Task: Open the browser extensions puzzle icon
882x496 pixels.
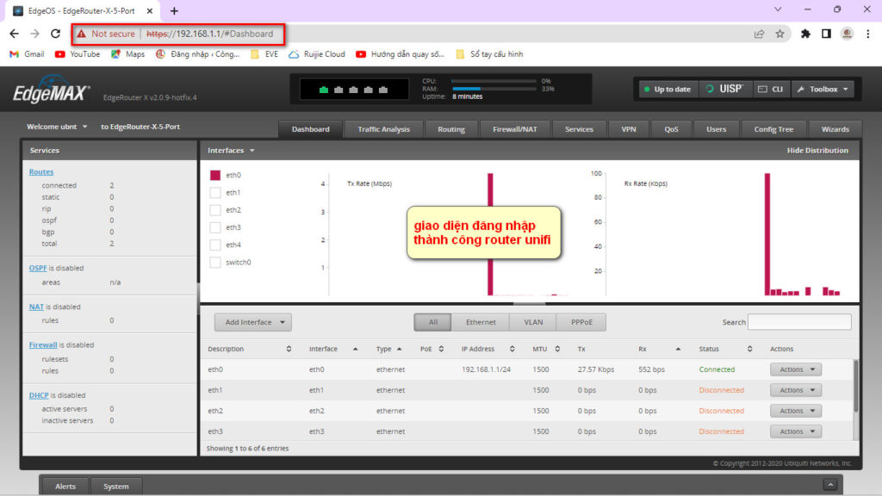Action: pyautogui.click(x=805, y=34)
